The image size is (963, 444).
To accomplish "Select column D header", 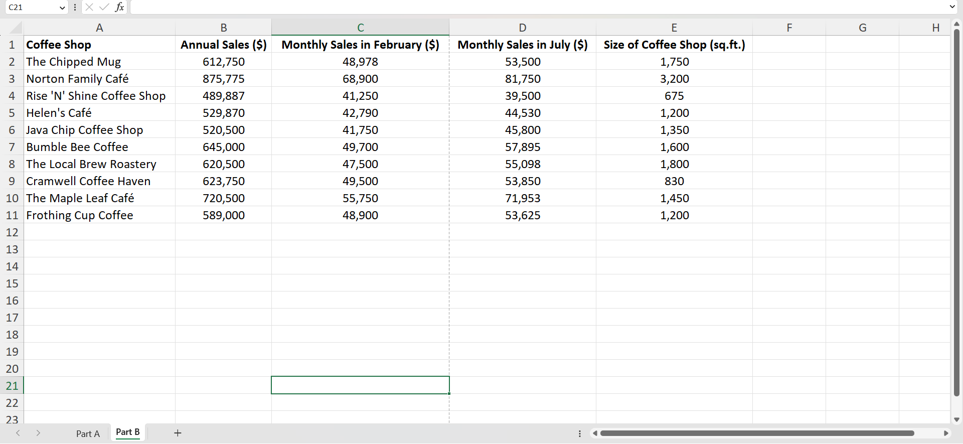I will point(523,28).
